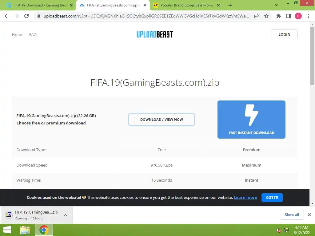
Task: Reload the uploadbeast page
Action: [x=26, y=16]
